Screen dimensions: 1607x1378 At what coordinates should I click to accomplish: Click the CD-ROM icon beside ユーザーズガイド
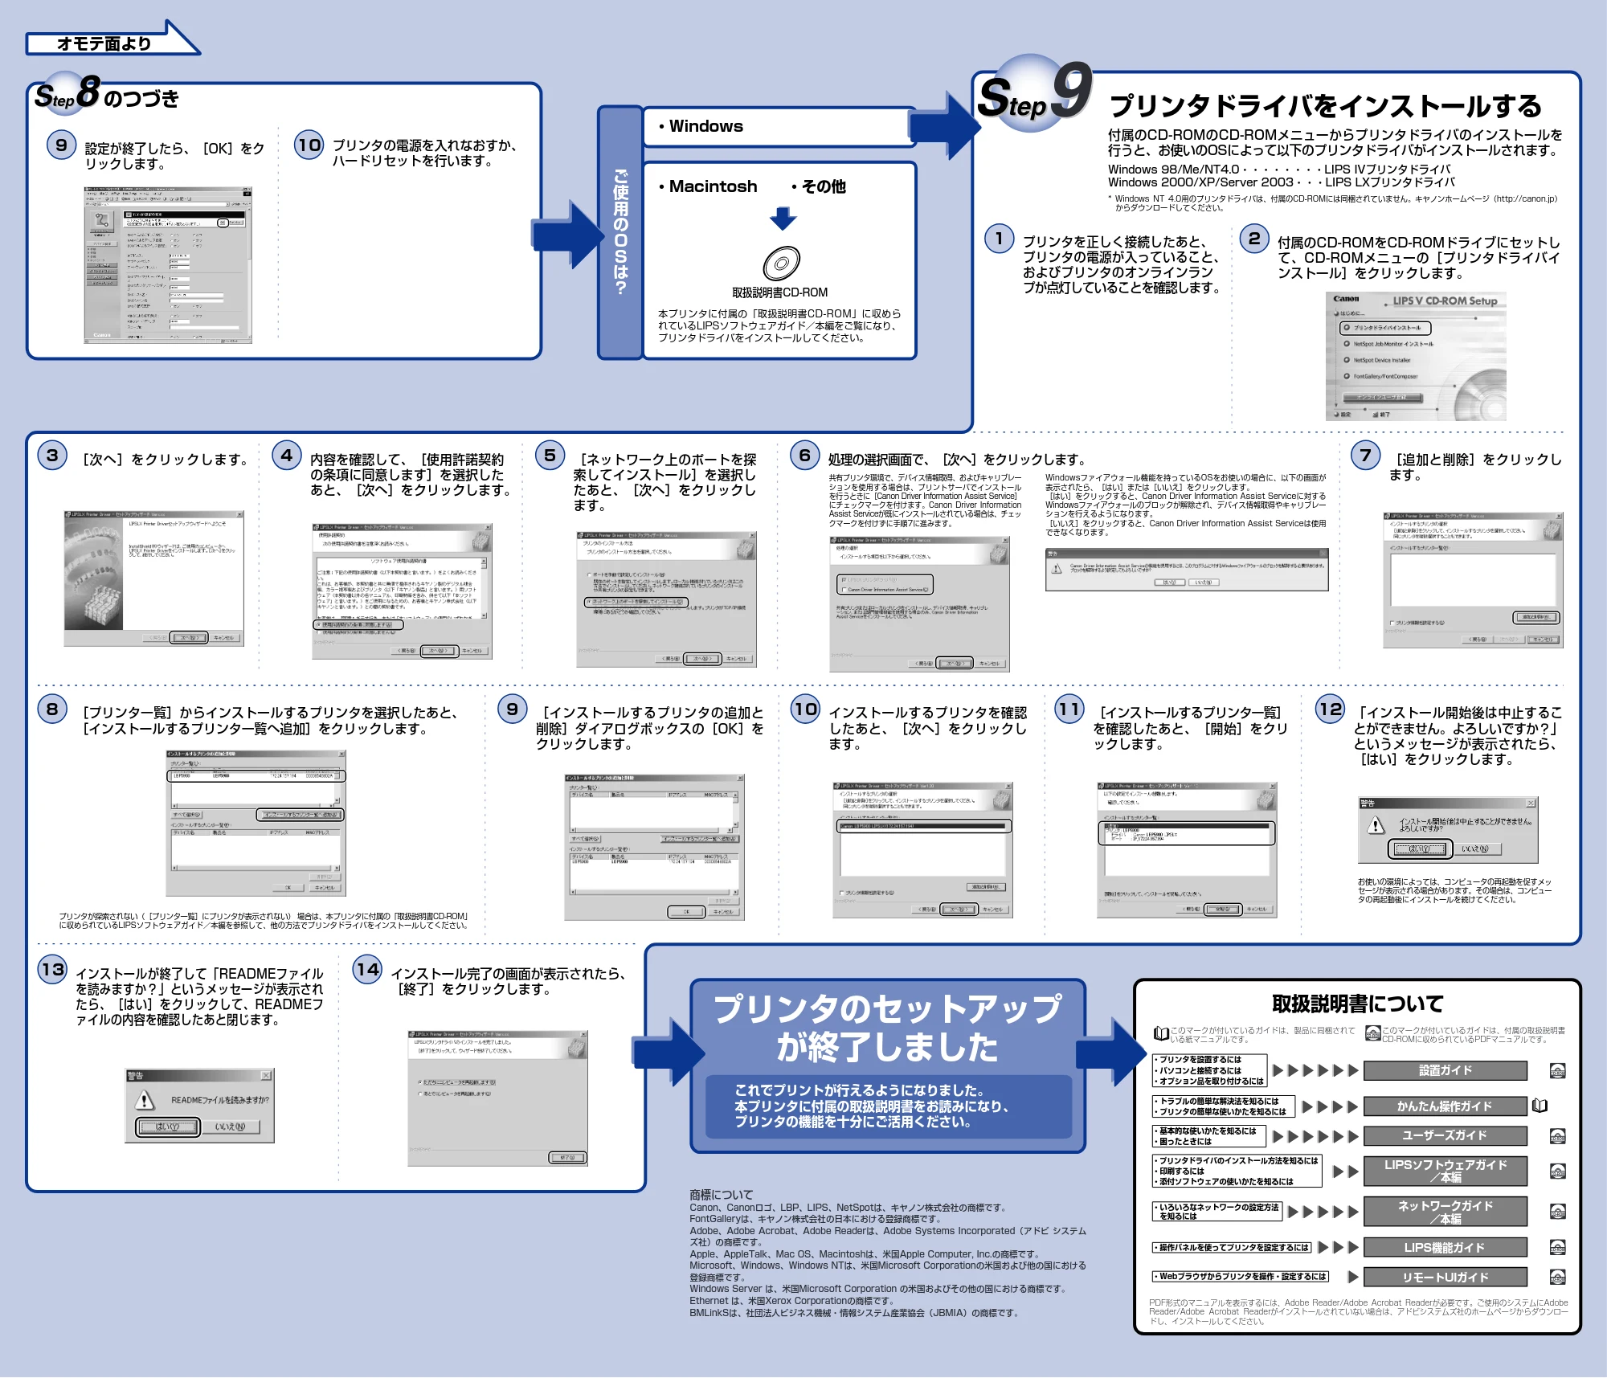pyautogui.click(x=1557, y=1136)
